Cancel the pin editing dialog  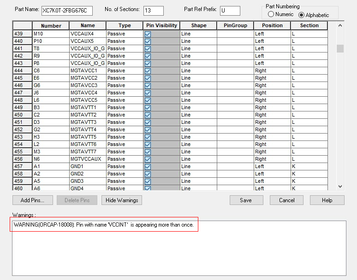point(286,200)
